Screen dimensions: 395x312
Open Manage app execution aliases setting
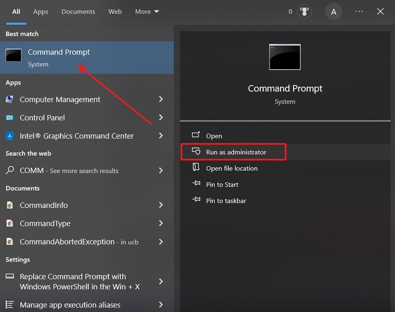(x=86, y=305)
